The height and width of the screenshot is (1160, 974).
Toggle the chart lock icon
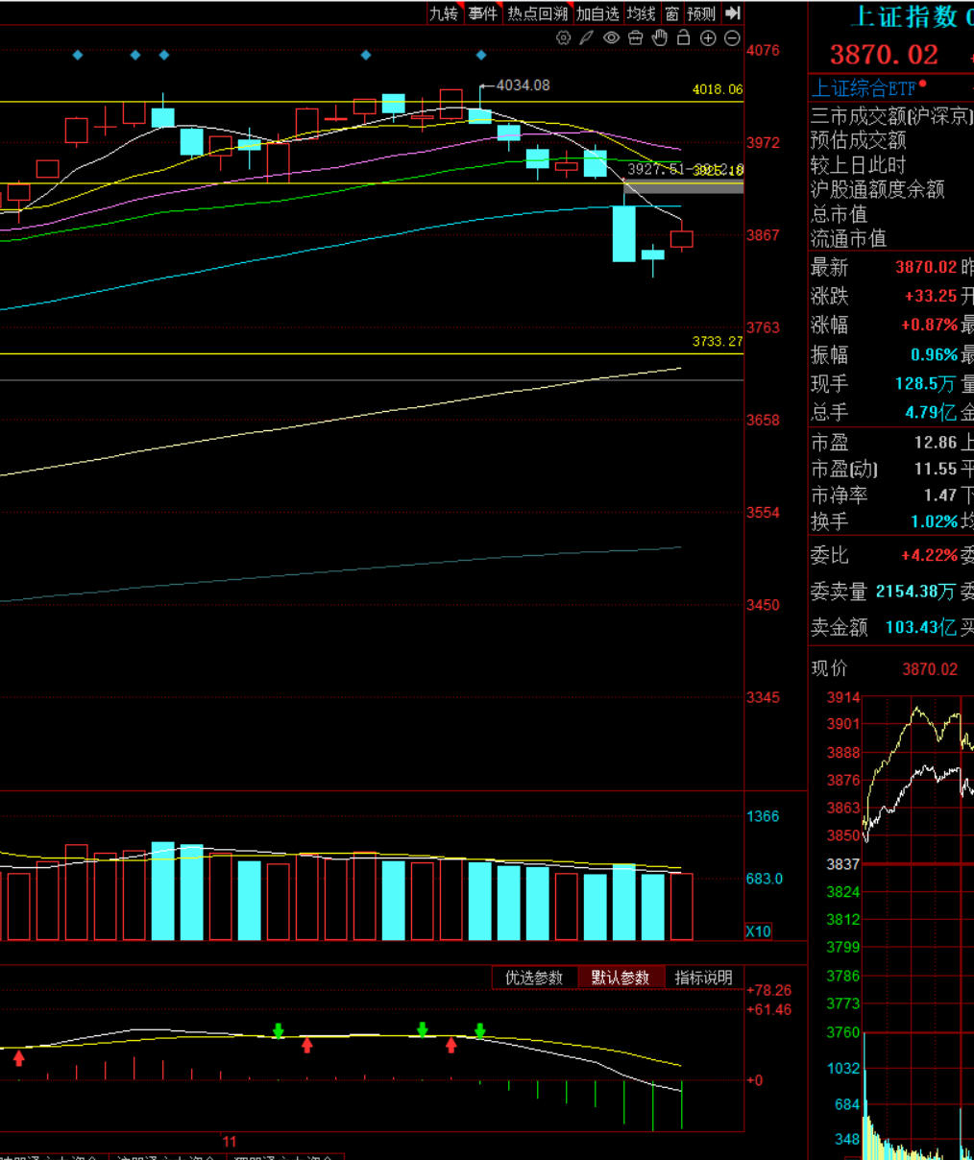pos(683,38)
